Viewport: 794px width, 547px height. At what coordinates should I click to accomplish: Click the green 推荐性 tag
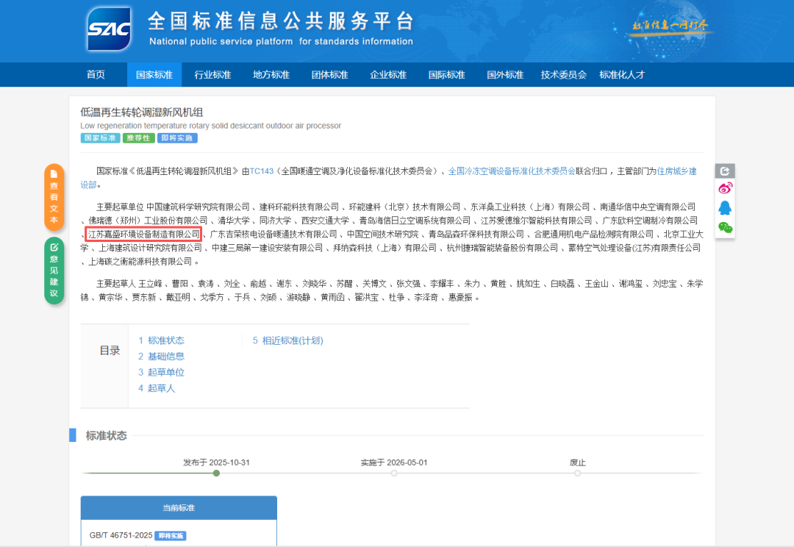(x=138, y=137)
